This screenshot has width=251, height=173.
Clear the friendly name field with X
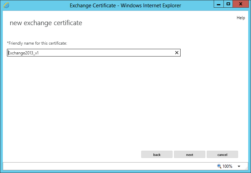pos(177,53)
